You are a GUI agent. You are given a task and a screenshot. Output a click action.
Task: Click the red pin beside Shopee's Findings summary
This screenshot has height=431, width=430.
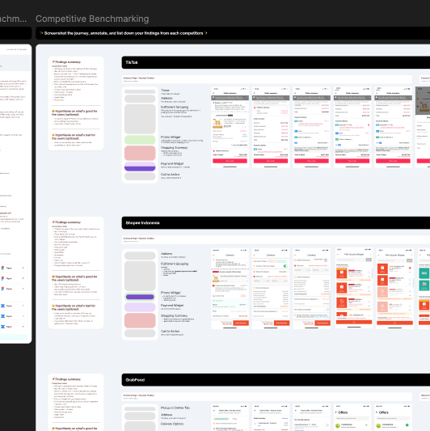click(53, 222)
